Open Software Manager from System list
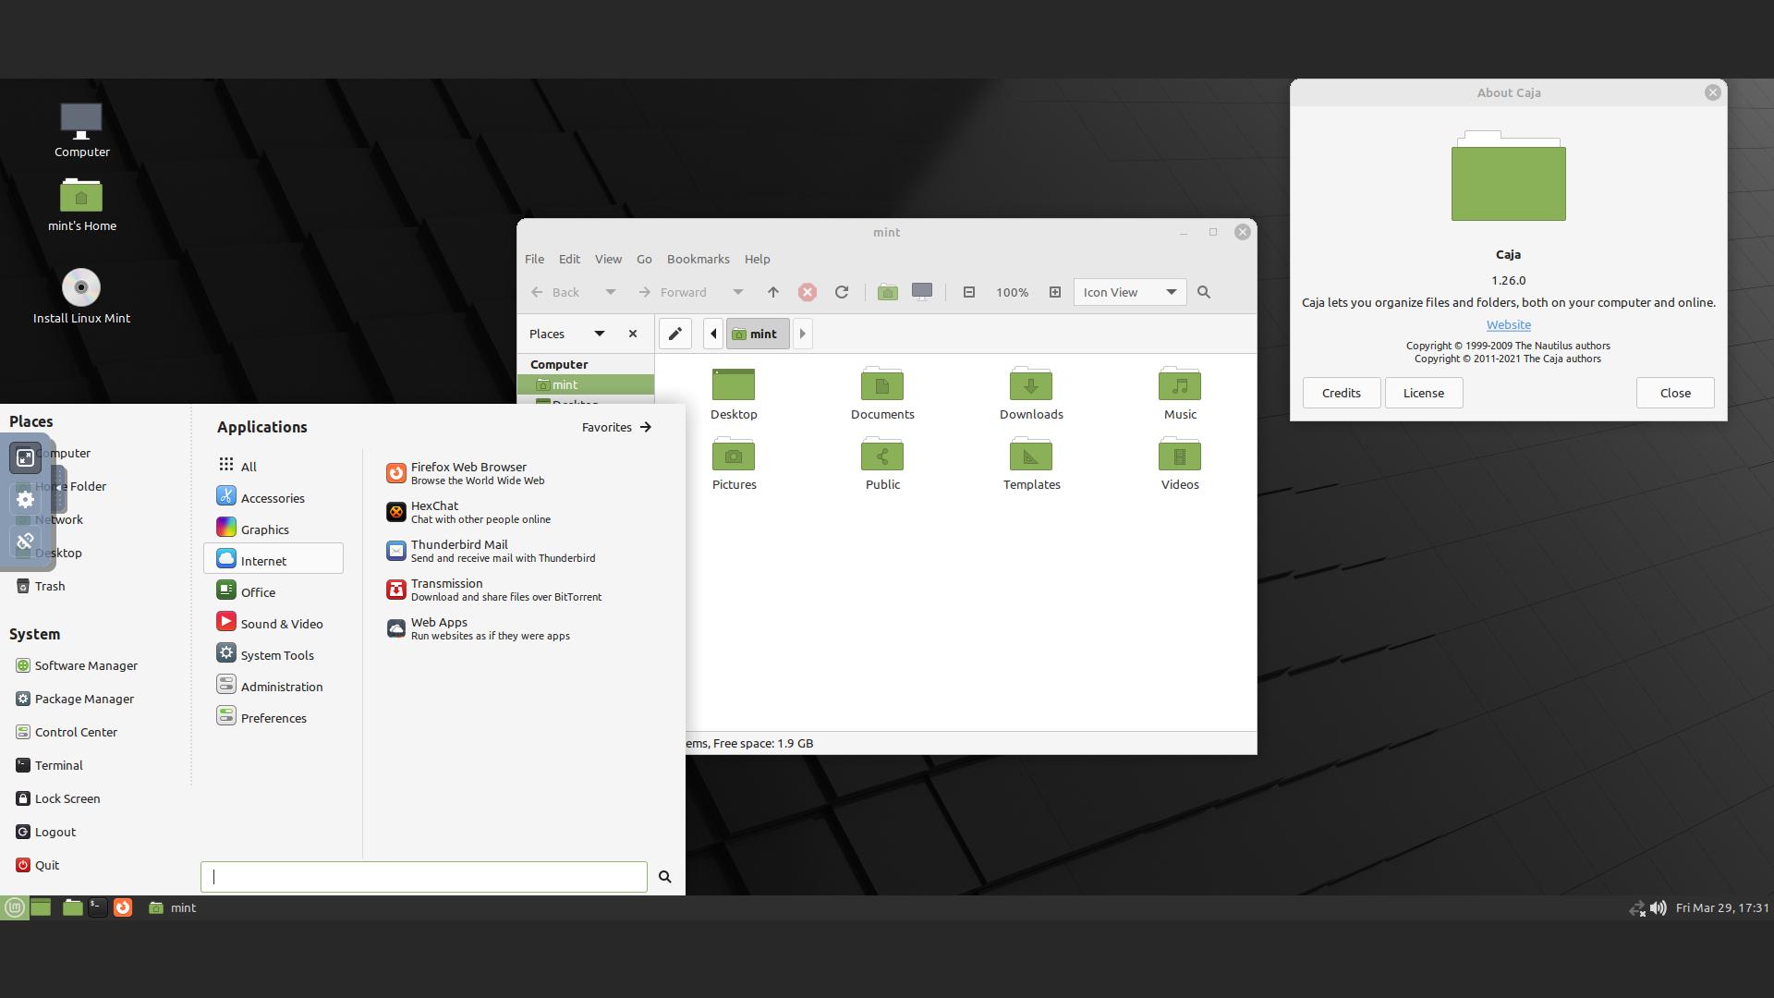1774x998 pixels. pyautogui.click(x=77, y=665)
